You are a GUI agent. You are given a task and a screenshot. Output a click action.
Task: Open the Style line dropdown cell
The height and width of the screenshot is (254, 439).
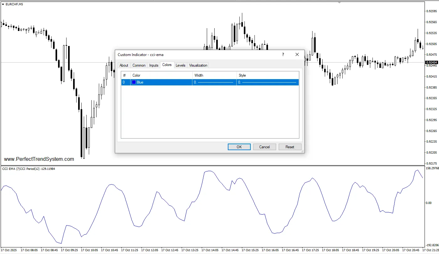268,82
